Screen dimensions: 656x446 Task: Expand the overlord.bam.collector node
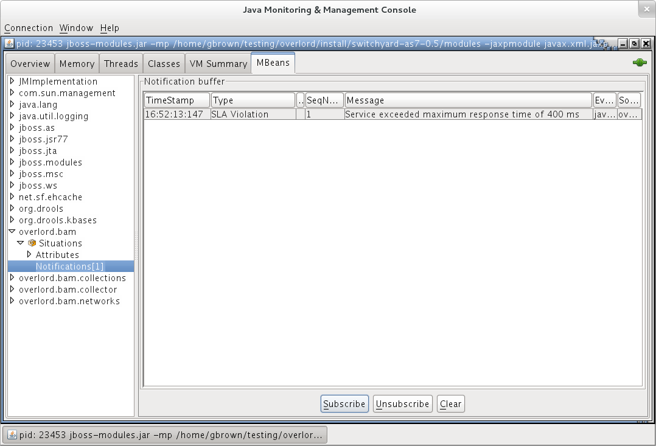[x=12, y=290]
